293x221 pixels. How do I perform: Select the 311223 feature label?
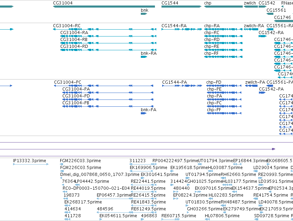point(137,161)
